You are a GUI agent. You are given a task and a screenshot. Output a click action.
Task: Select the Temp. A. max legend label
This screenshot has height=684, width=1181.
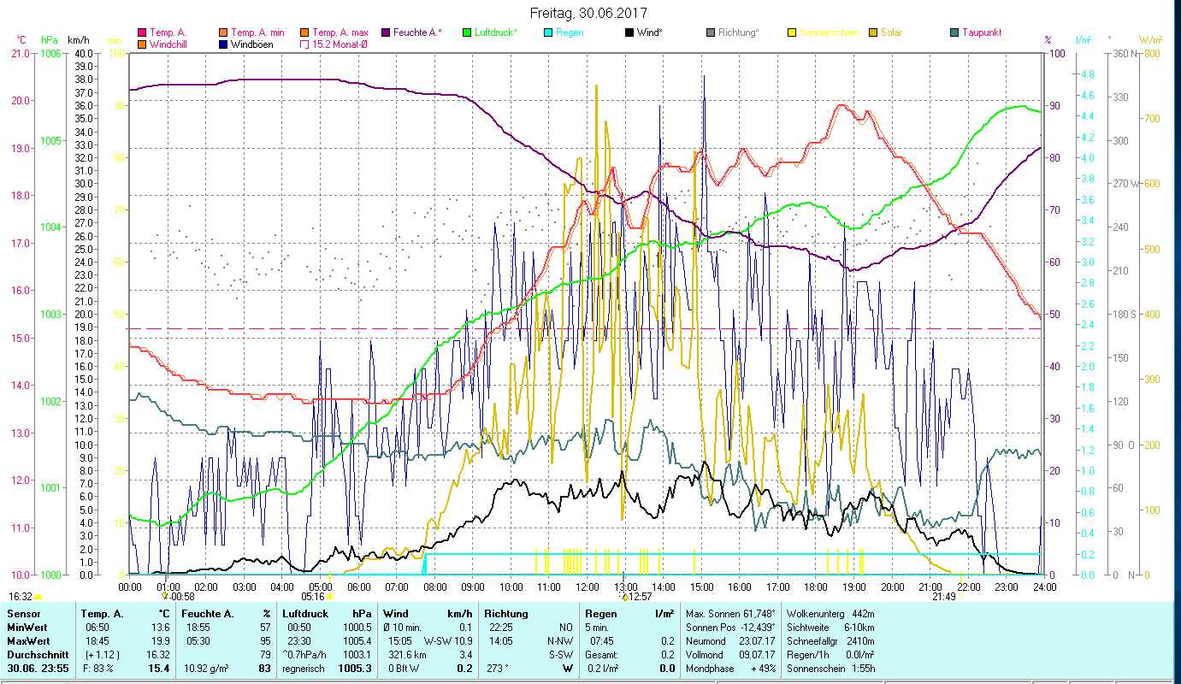(340, 32)
